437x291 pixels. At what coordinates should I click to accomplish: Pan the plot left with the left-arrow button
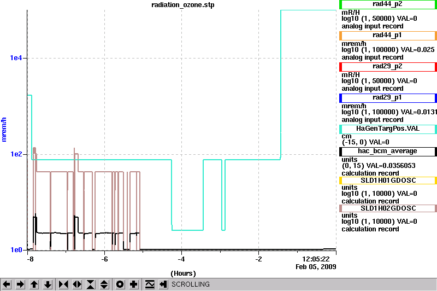tap(7, 284)
